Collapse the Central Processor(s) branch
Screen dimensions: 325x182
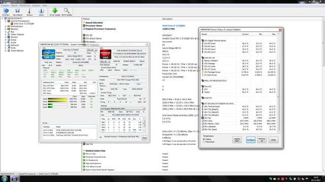point(6,21)
